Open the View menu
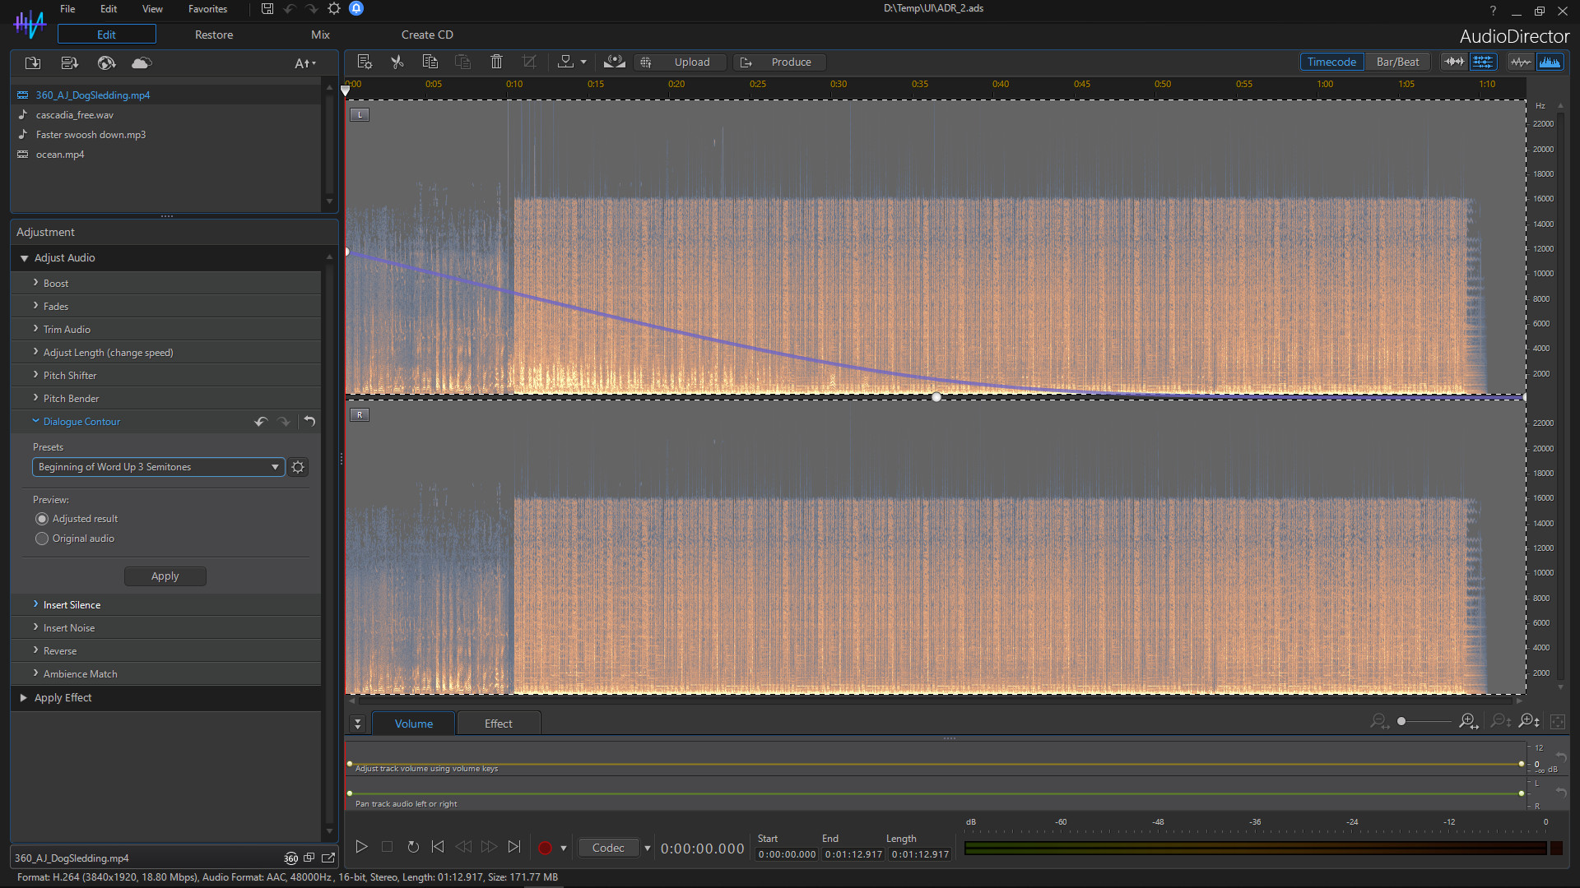1580x888 pixels. (x=151, y=9)
